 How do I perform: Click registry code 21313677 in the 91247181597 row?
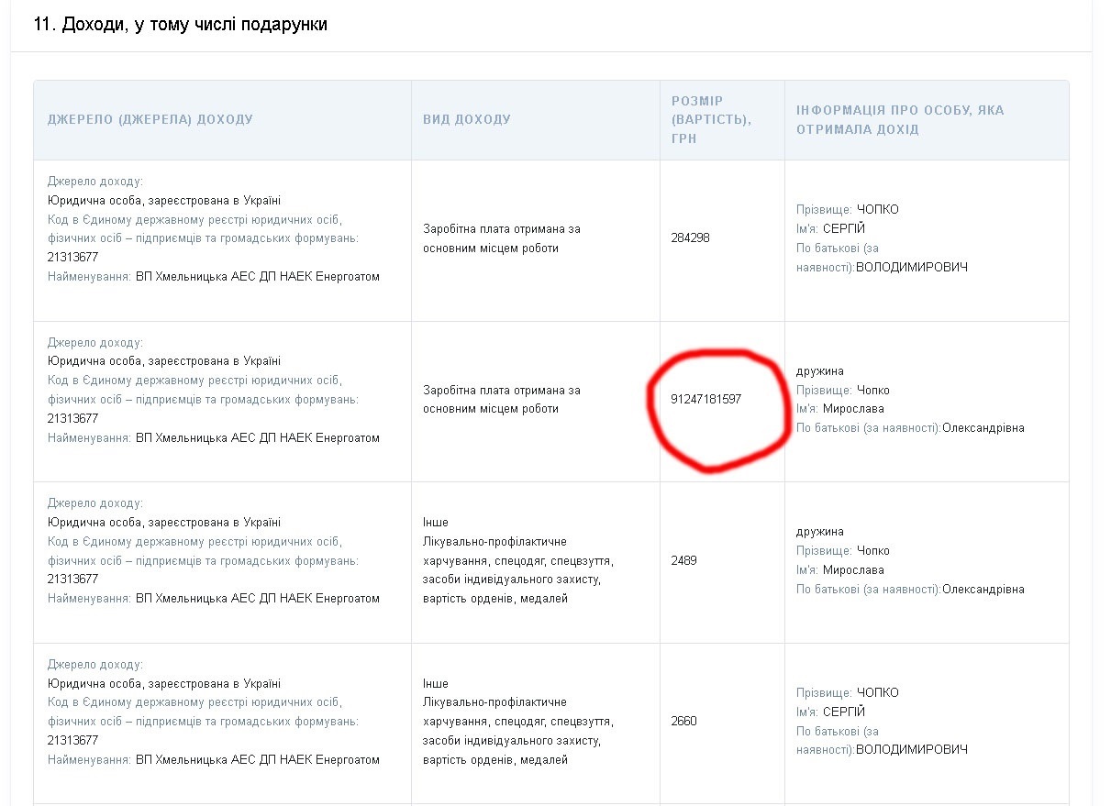(72, 419)
